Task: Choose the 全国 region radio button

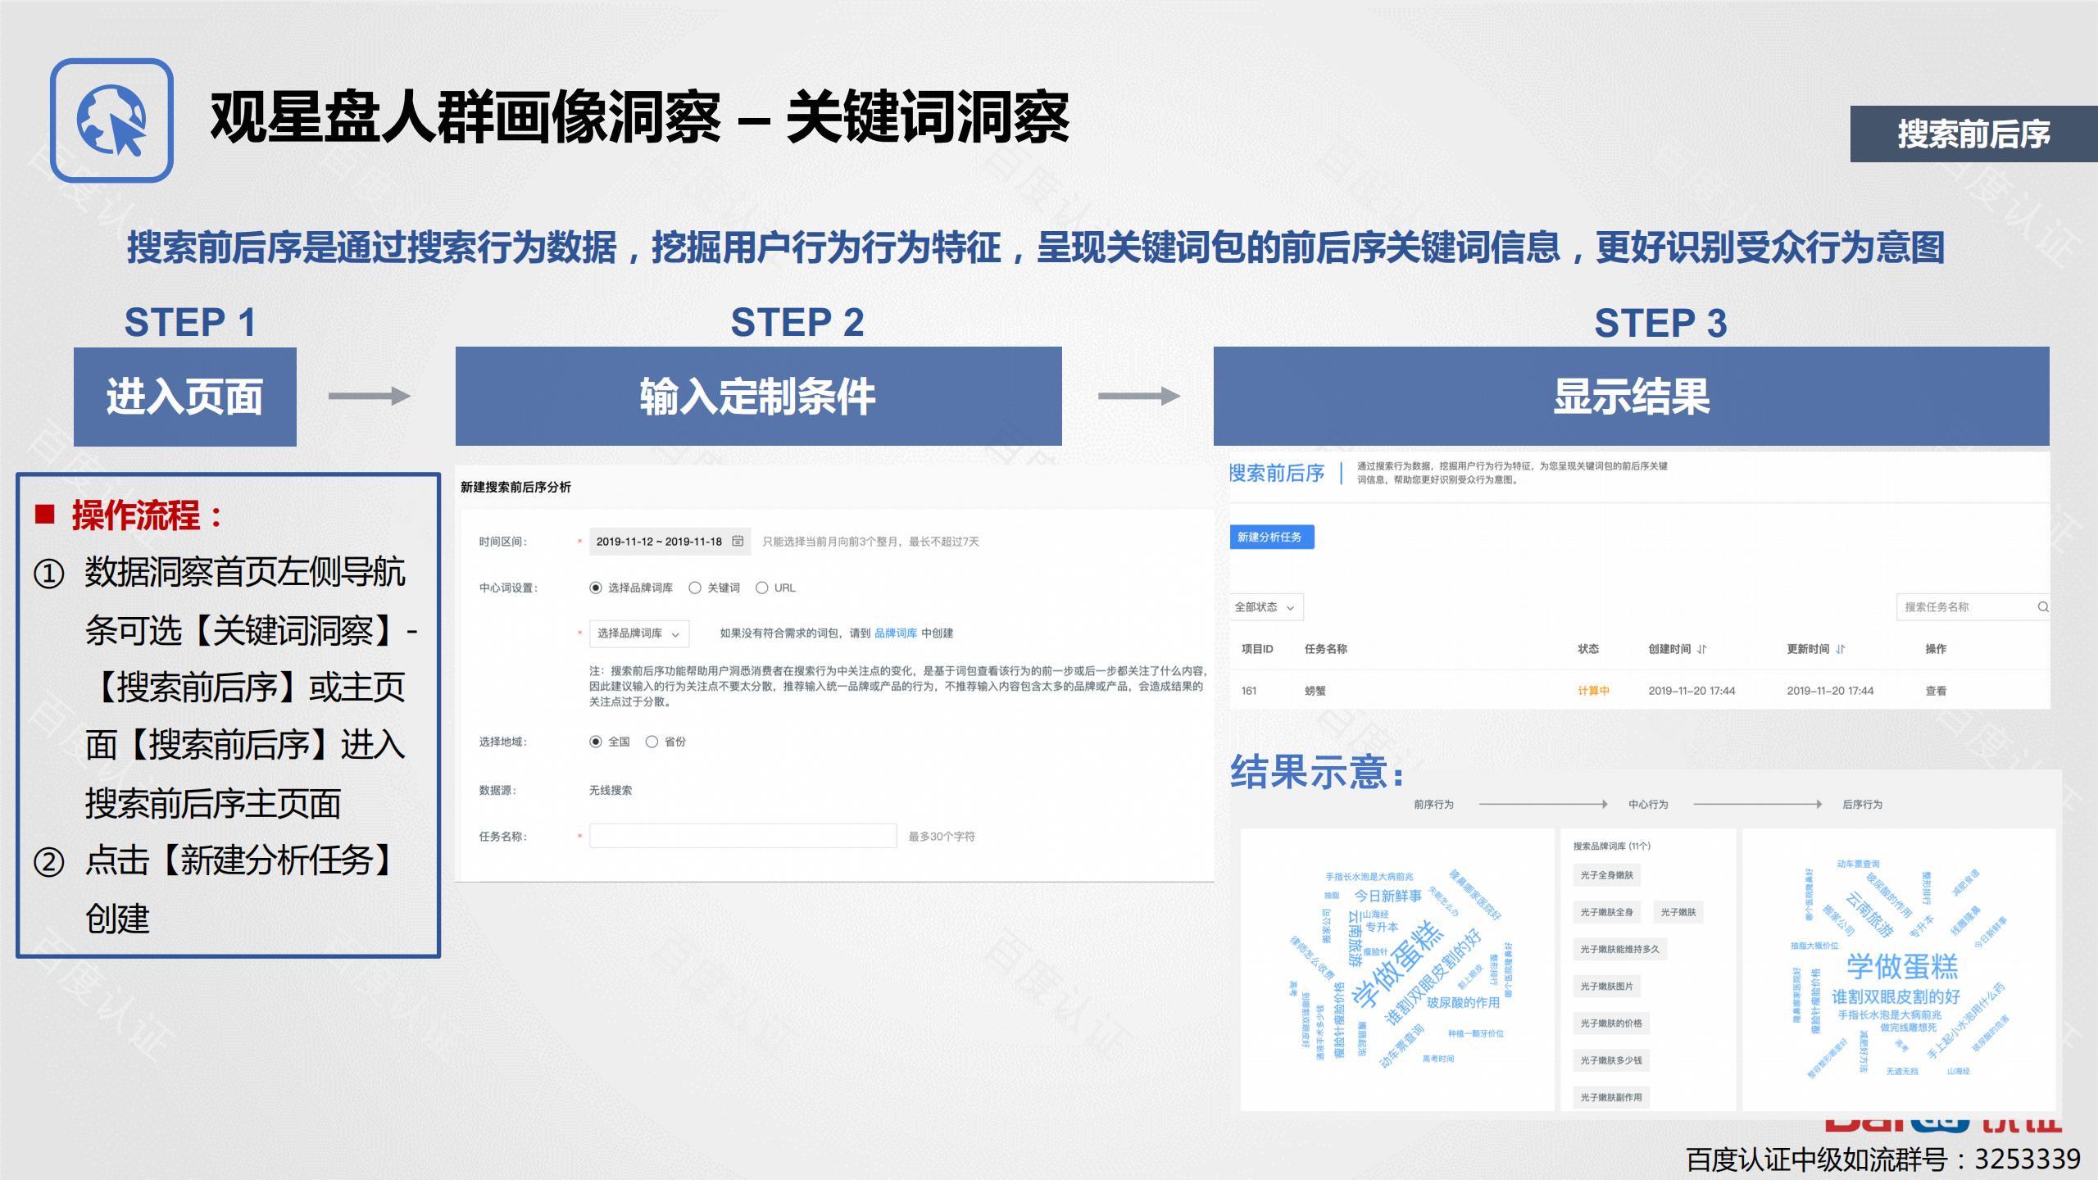Action: (596, 742)
